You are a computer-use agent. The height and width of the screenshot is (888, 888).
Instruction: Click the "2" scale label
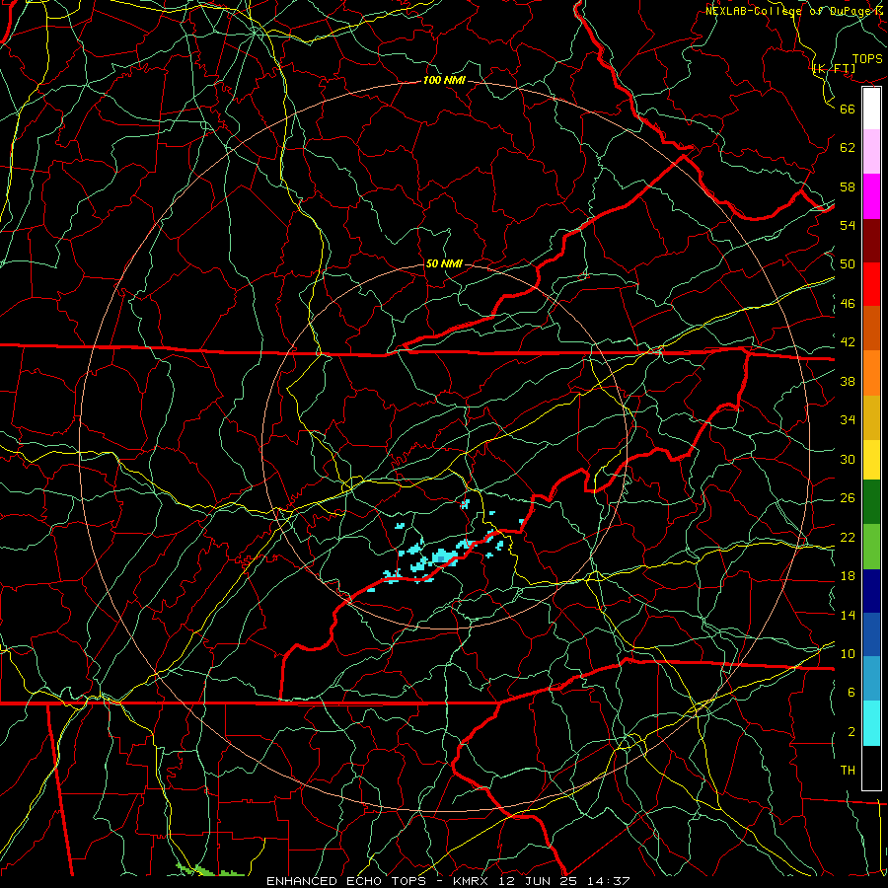[x=851, y=732]
